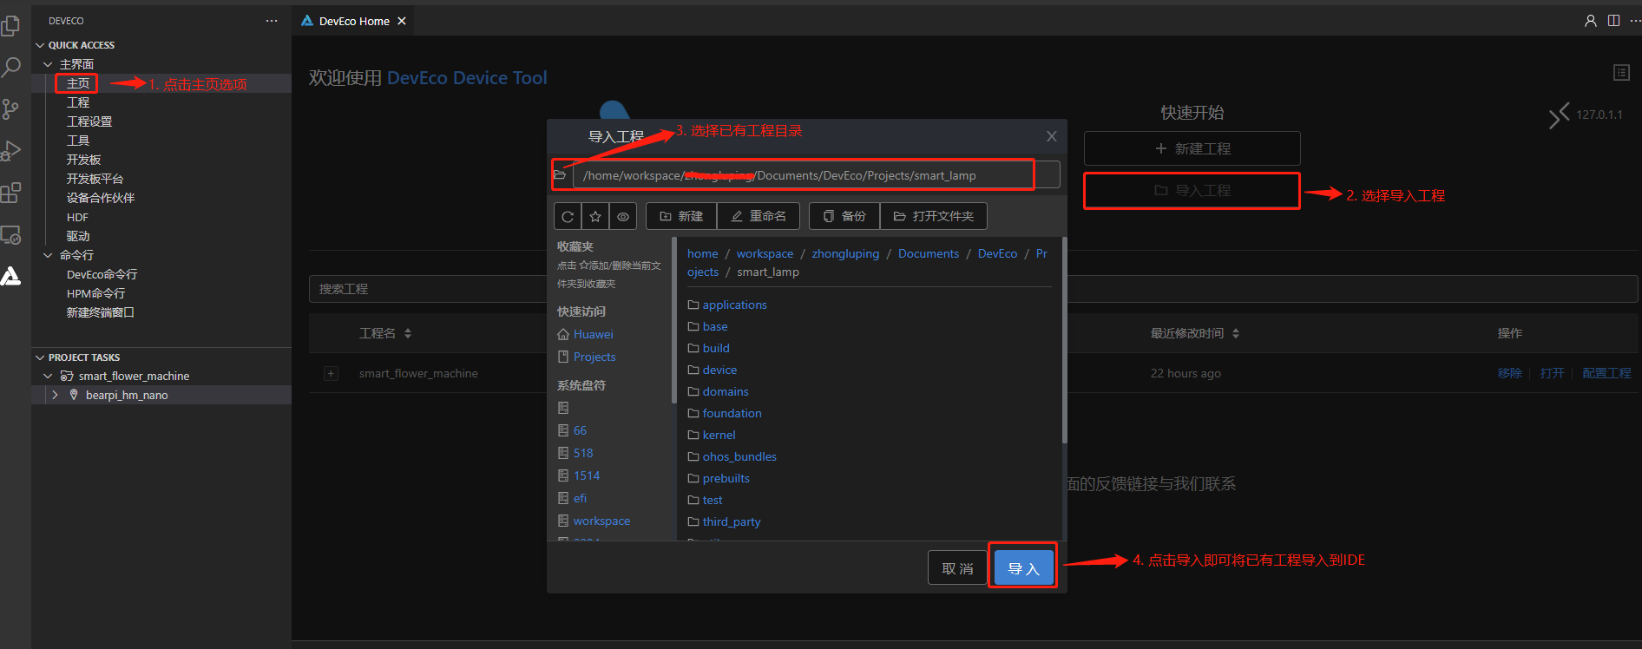Open 驱动 in the sidebar

point(78,236)
